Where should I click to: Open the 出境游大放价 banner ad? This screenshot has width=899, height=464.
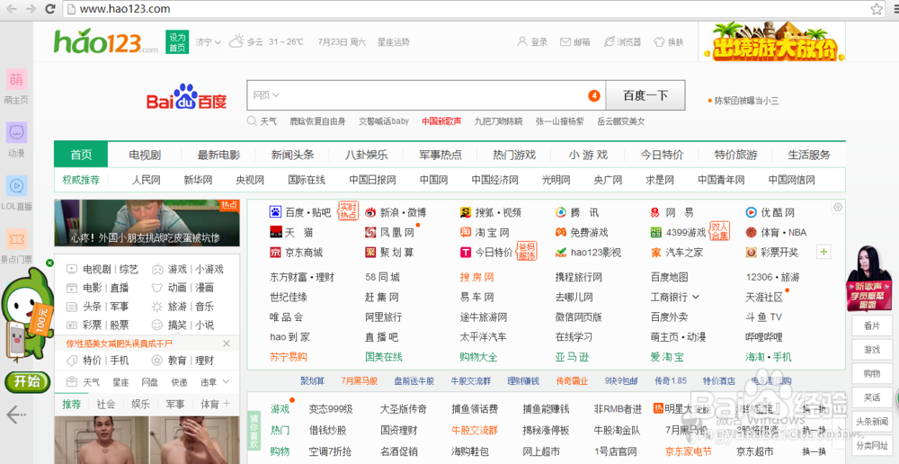point(771,40)
